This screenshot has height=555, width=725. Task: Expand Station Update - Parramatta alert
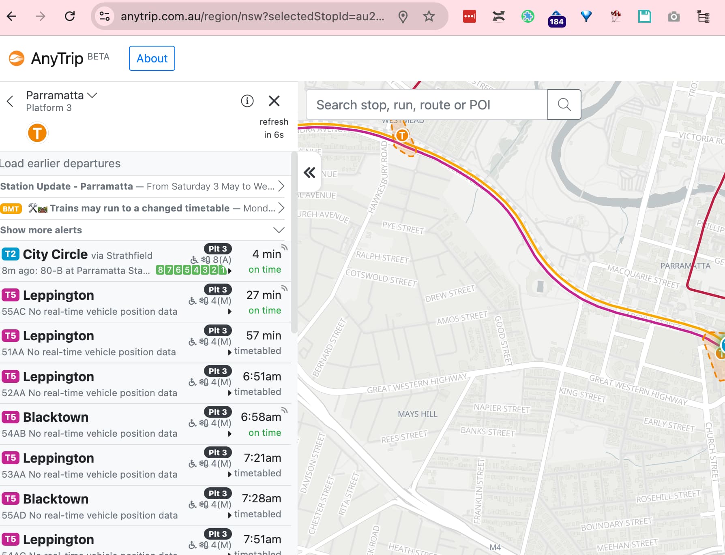pyautogui.click(x=142, y=186)
